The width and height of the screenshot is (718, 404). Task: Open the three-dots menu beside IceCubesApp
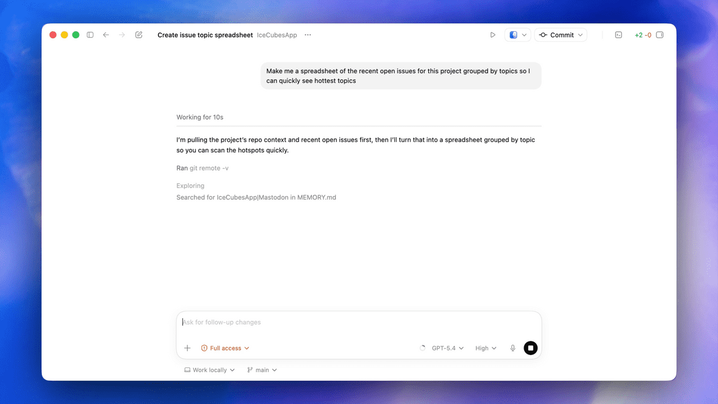pos(308,35)
